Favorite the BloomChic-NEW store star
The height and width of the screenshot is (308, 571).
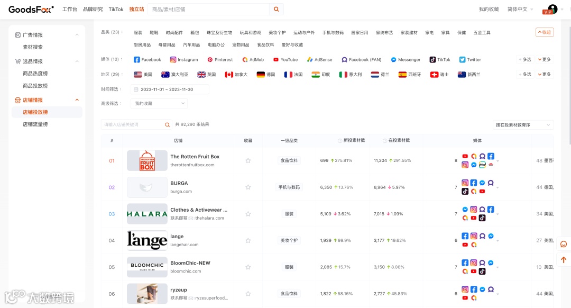click(248, 267)
